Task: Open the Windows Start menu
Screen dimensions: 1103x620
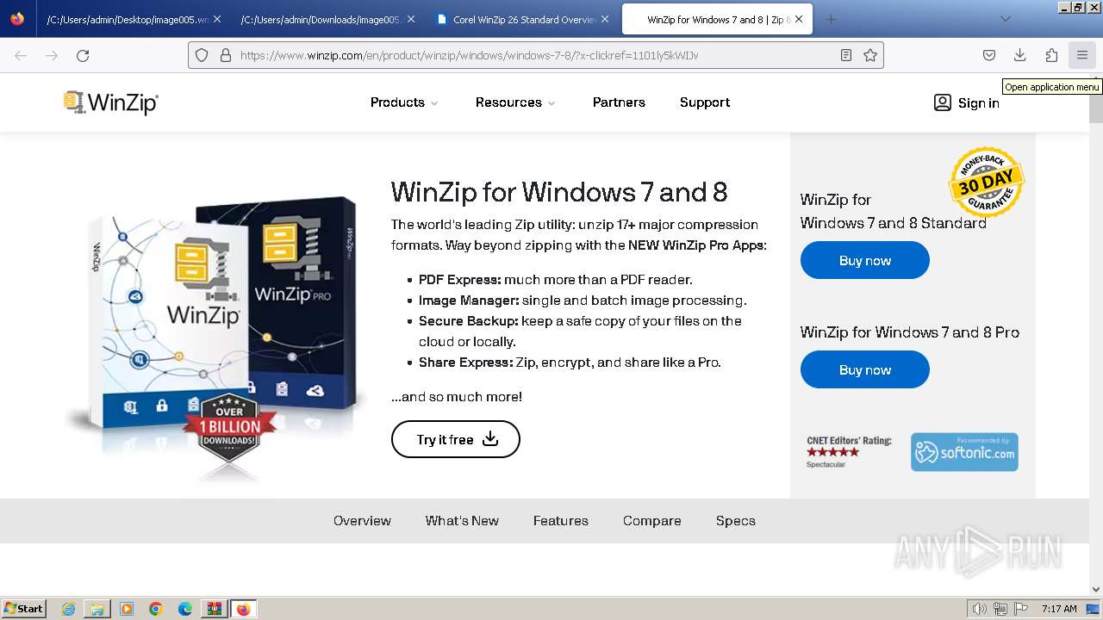Action: pyautogui.click(x=24, y=609)
